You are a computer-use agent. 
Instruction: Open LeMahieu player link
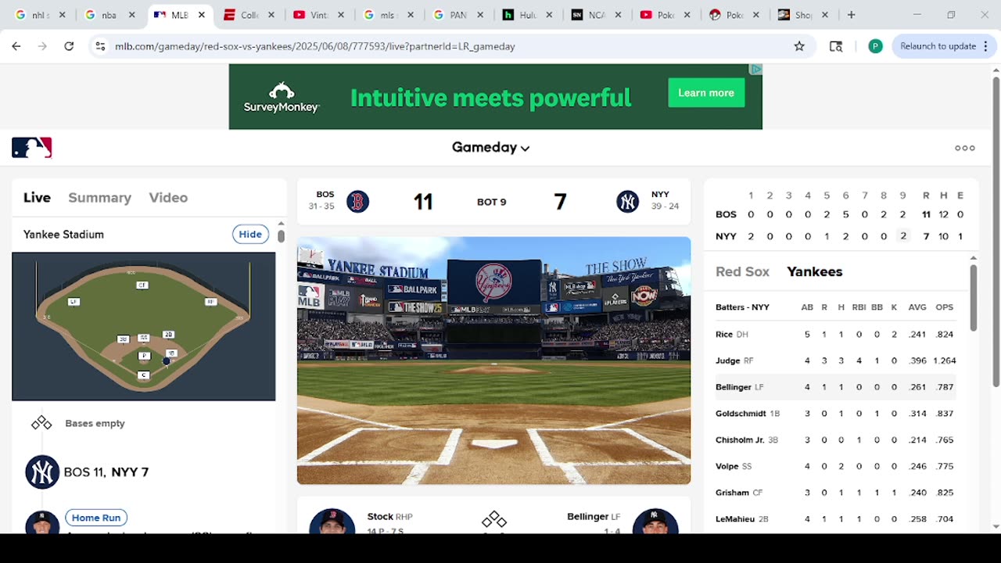735,519
